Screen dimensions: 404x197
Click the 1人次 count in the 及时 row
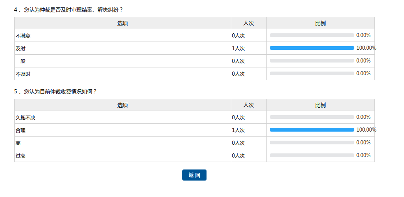[239, 49]
